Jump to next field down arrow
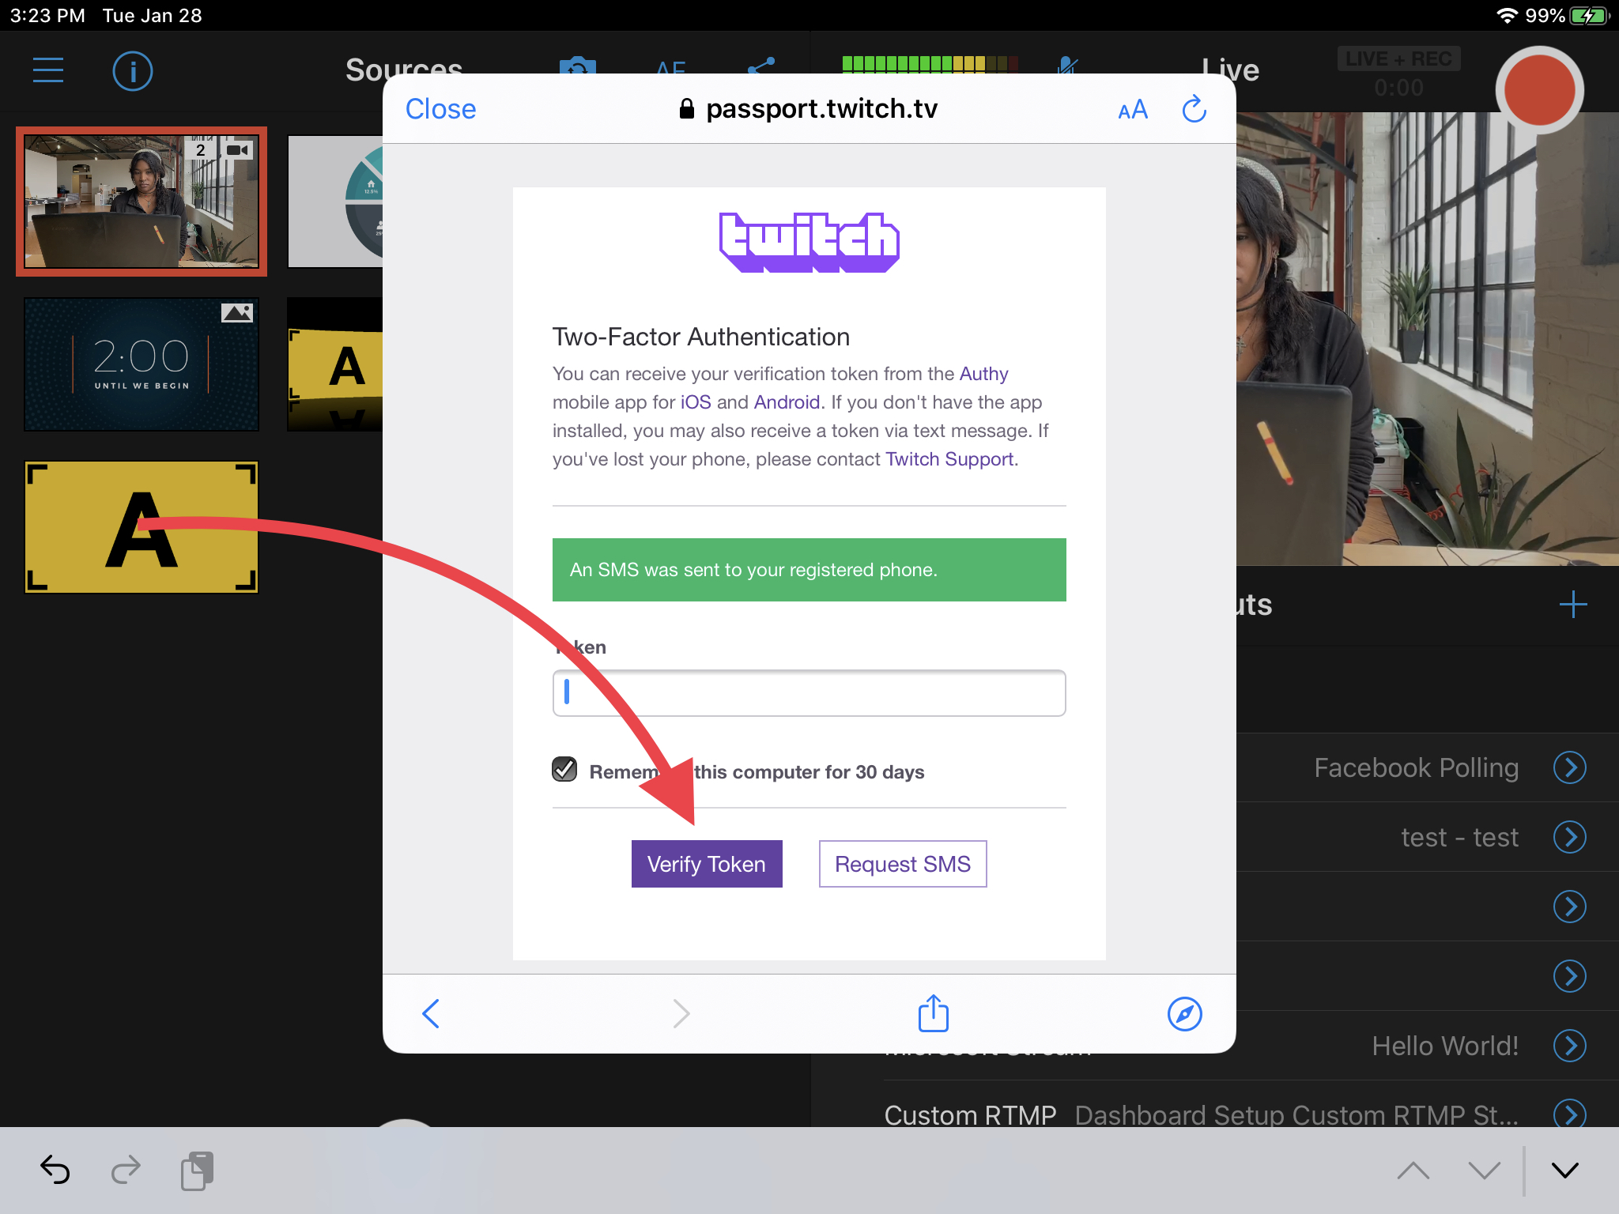The height and width of the screenshot is (1214, 1619). [x=1484, y=1171]
